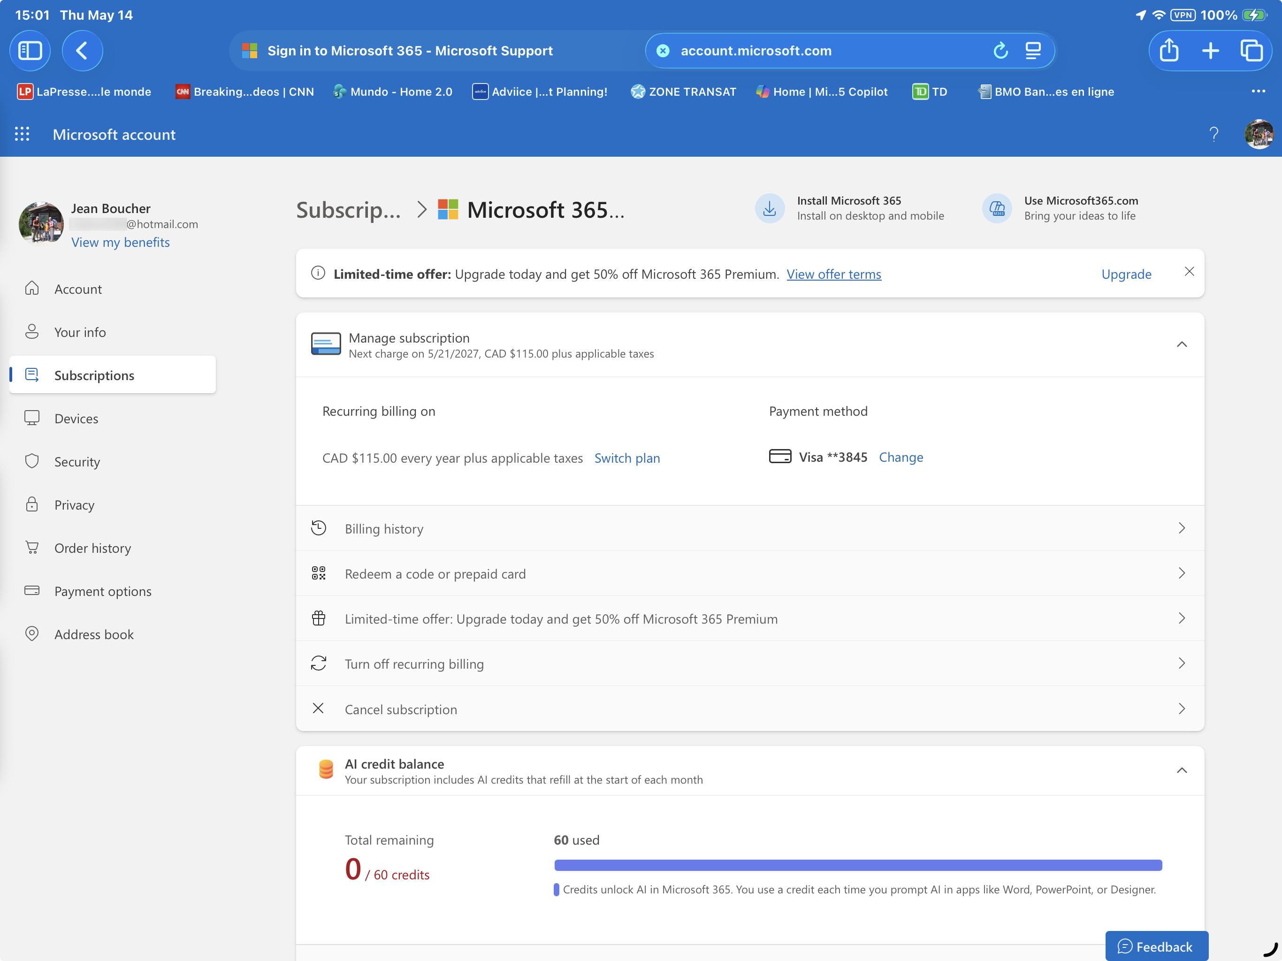Screen dimensions: 1282x961
Task: Open the Breaking videos CNN bookmark
Action: 244,92
